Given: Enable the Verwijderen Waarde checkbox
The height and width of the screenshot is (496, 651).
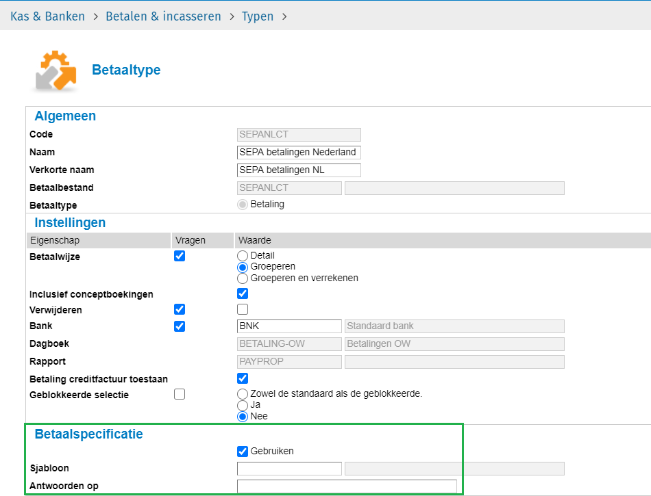Looking at the screenshot, I should coord(243,309).
